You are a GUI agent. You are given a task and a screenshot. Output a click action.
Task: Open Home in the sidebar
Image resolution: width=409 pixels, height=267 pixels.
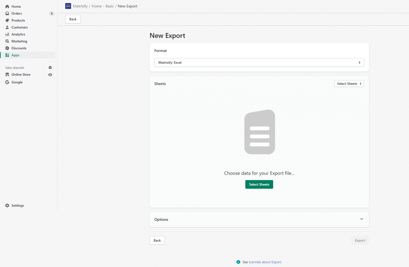[16, 6]
